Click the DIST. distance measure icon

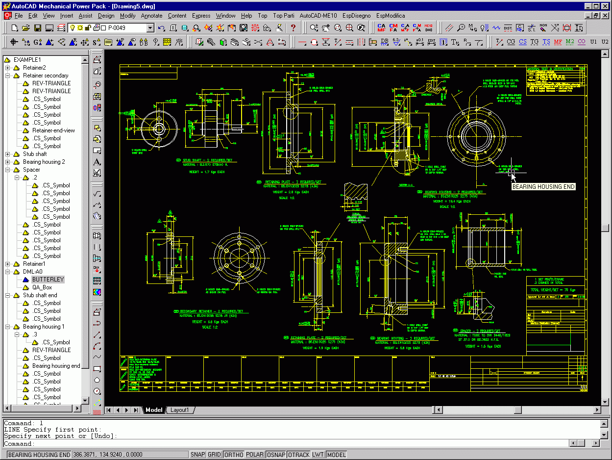tap(508, 27)
